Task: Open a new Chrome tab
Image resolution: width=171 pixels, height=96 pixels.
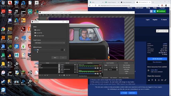Action: (153, 2)
